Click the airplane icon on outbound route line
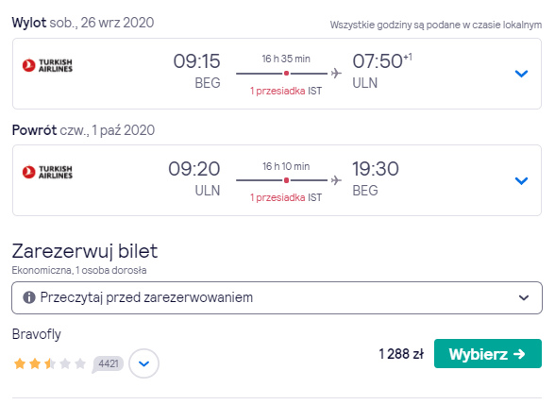The width and height of the screenshot is (555, 405). (x=336, y=74)
